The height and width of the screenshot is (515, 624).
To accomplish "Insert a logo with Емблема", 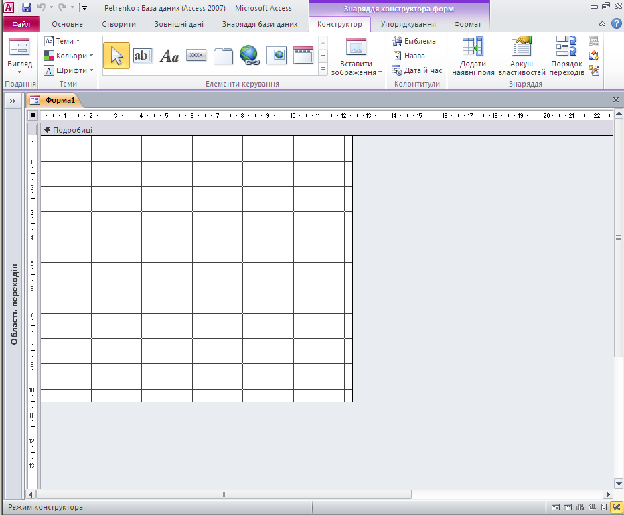I will click(x=414, y=41).
